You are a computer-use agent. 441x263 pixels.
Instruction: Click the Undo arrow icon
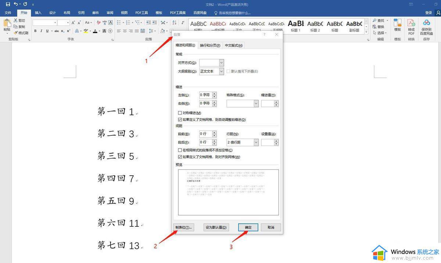tap(16, 4)
